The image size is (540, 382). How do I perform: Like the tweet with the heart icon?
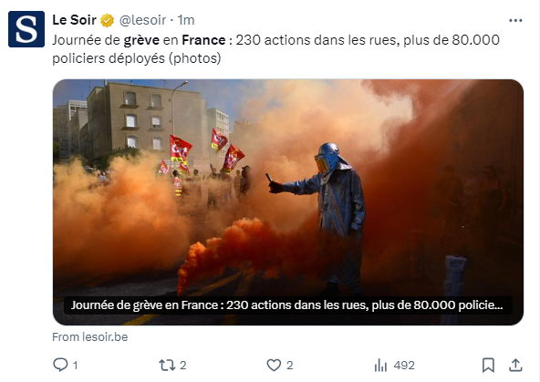(x=275, y=366)
